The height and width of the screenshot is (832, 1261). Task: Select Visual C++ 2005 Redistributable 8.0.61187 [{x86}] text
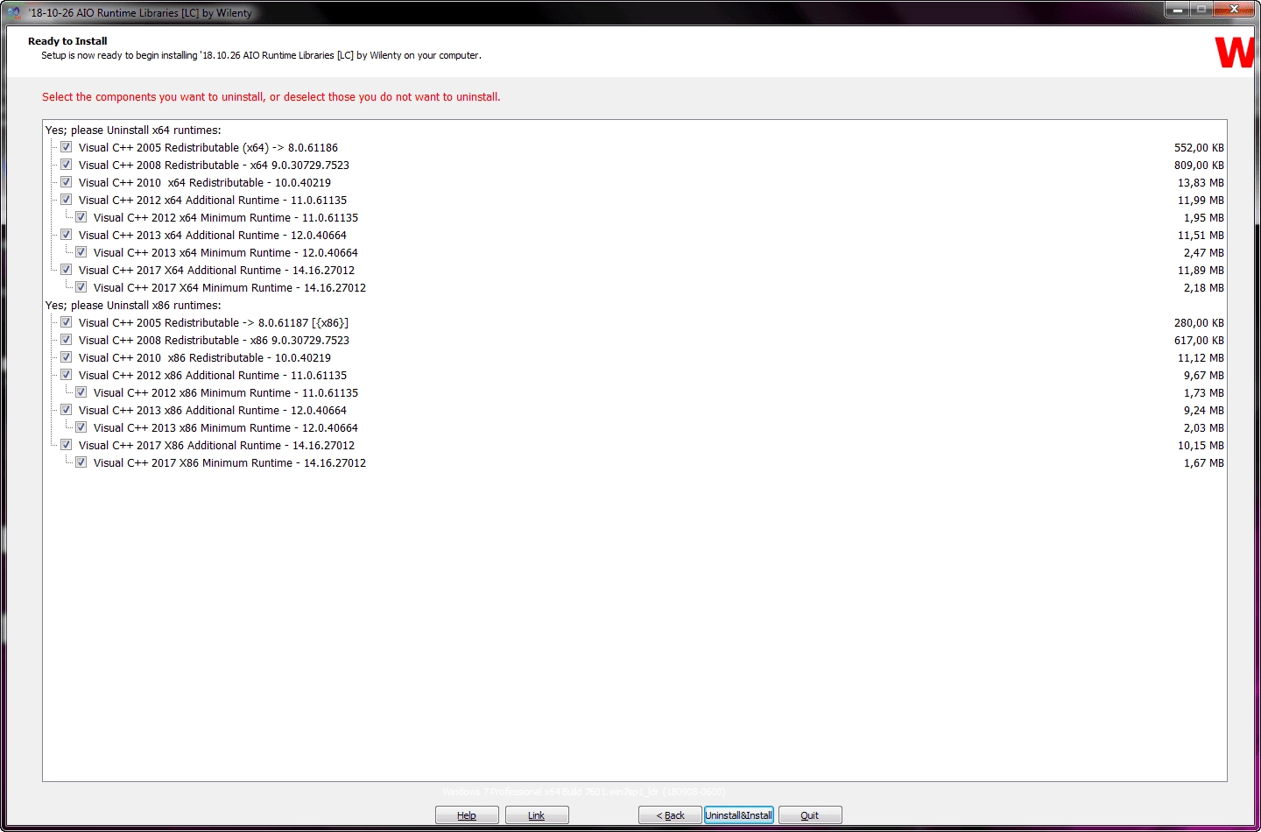pos(214,323)
